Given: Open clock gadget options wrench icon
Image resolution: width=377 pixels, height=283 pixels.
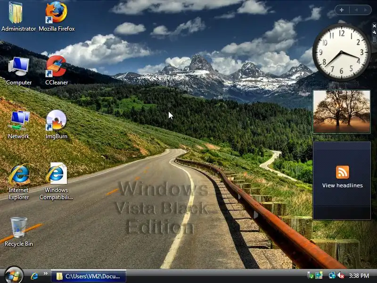Looking at the screenshot, I should (x=374, y=32).
